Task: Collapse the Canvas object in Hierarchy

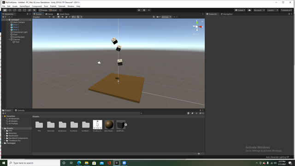Action: [9, 40]
